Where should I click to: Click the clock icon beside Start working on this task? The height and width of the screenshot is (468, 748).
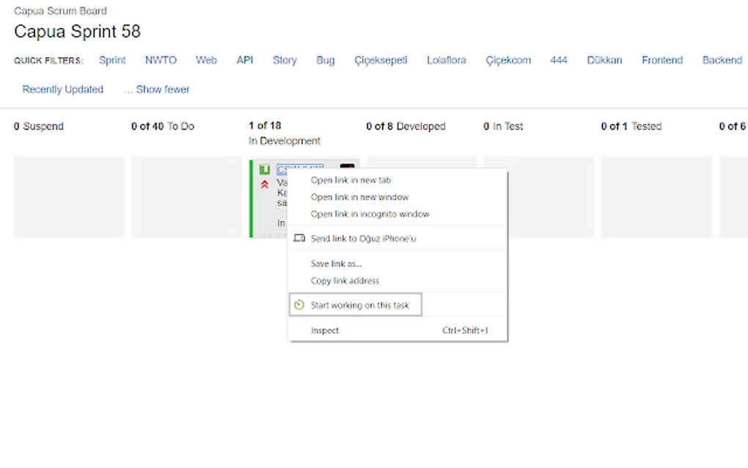tap(300, 304)
